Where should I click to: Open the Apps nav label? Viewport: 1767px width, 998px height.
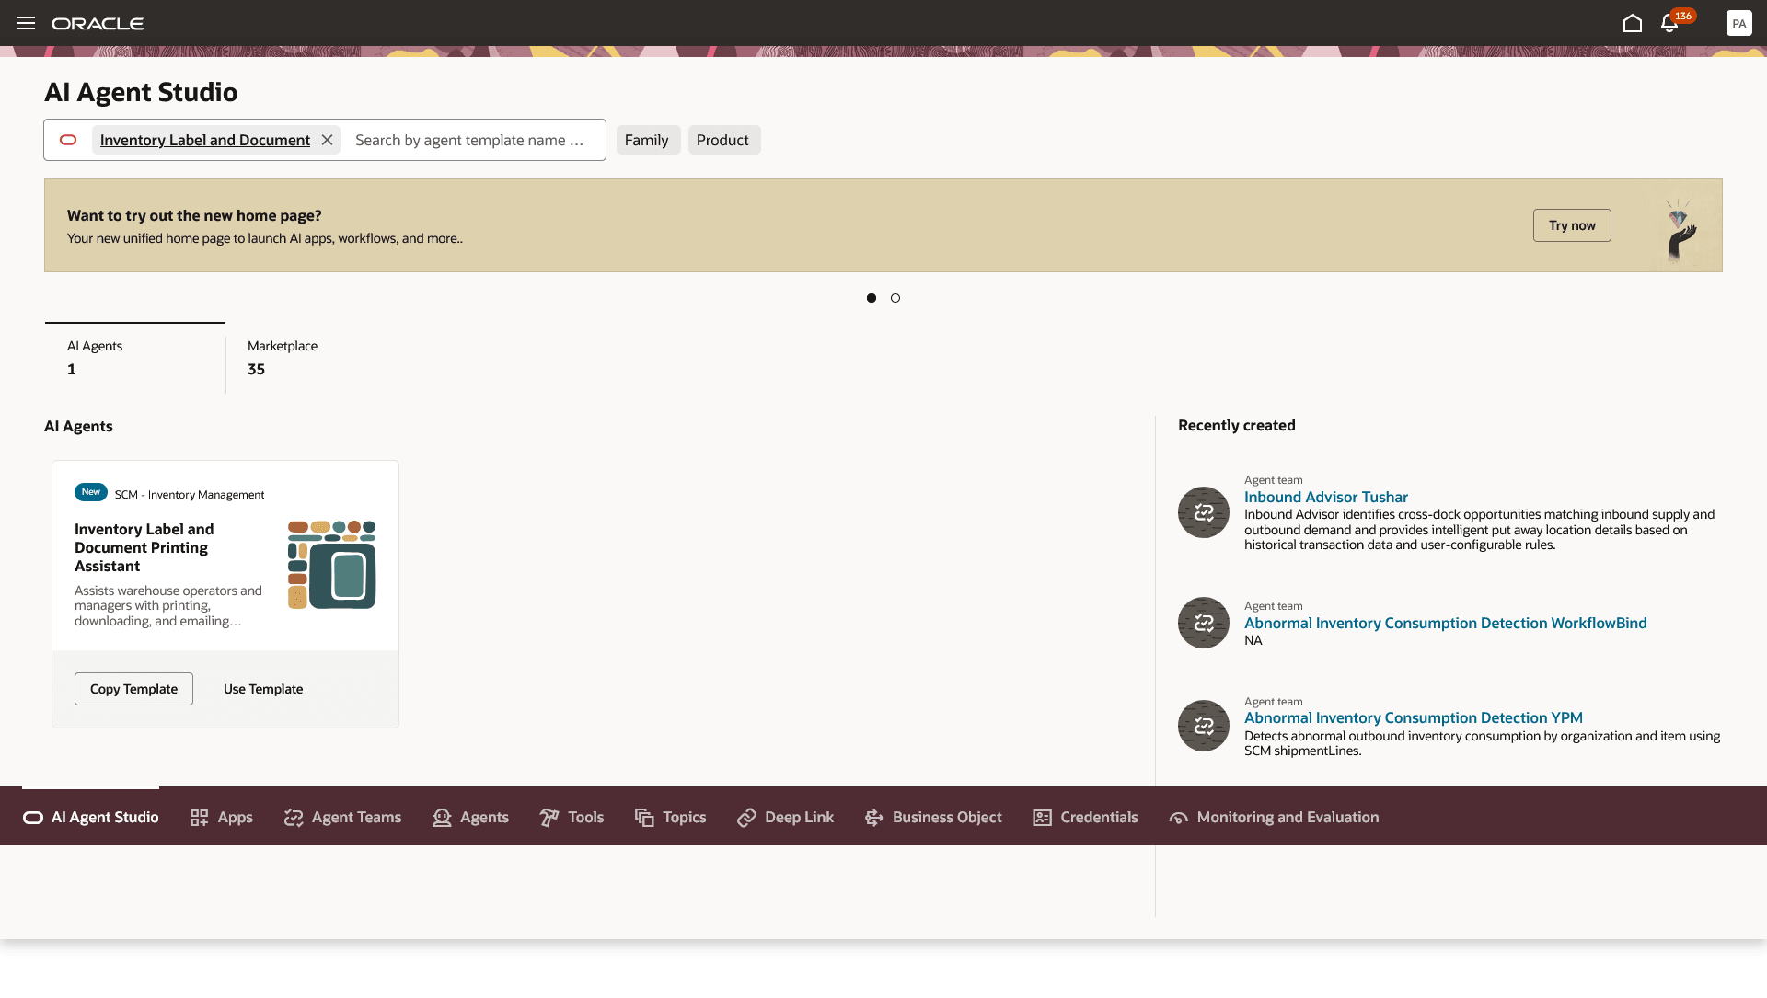coord(236,818)
